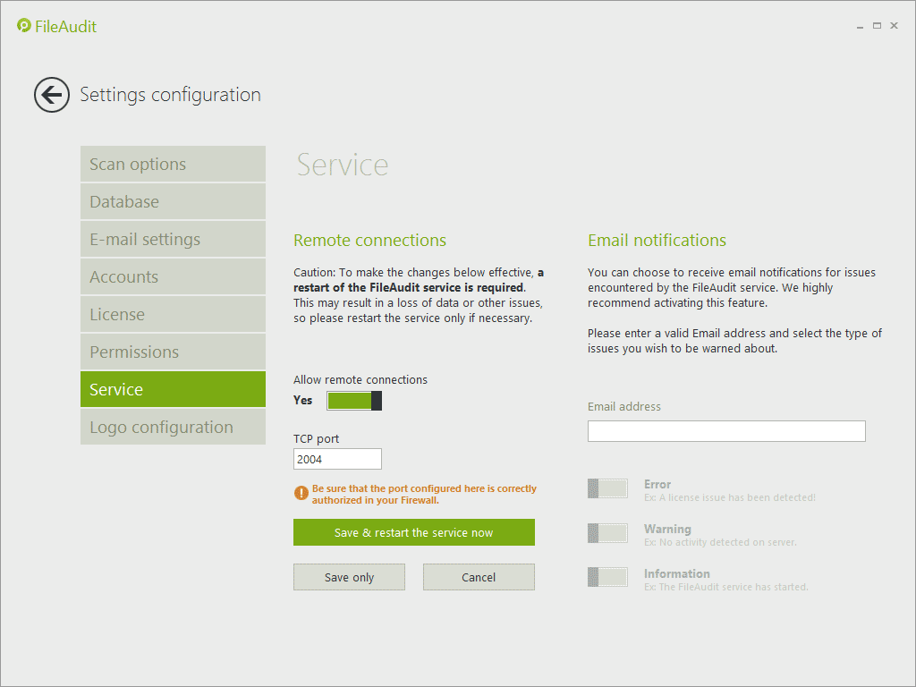Click Save & restart the service now
916x687 pixels.
pyautogui.click(x=413, y=532)
